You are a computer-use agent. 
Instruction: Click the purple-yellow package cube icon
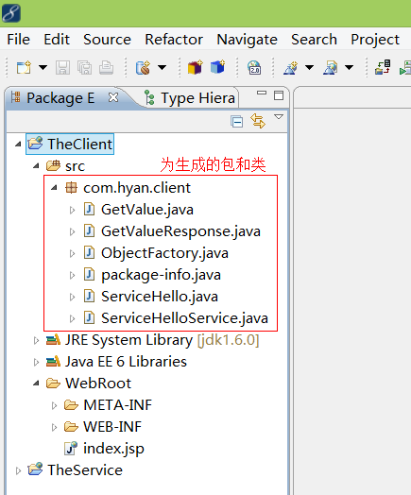196,67
